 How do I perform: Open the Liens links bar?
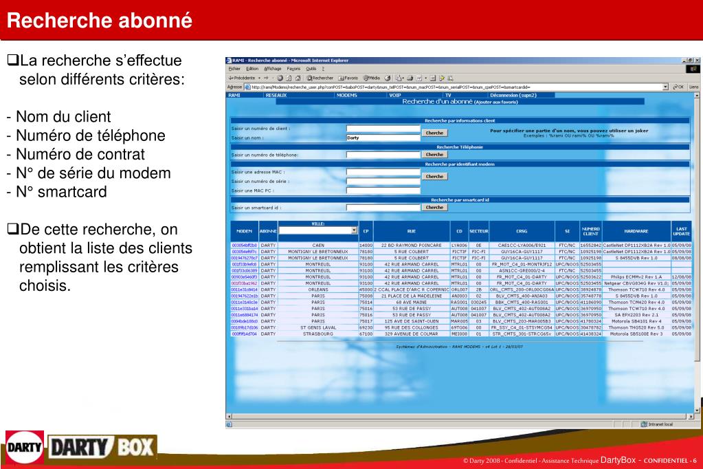[x=693, y=87]
